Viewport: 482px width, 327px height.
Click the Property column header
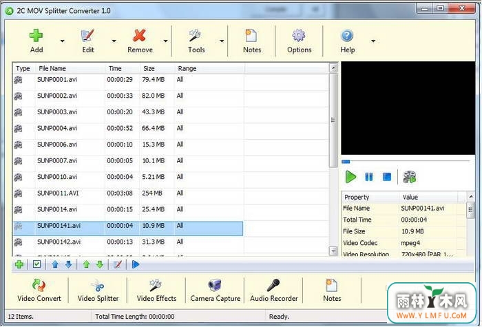370,197
